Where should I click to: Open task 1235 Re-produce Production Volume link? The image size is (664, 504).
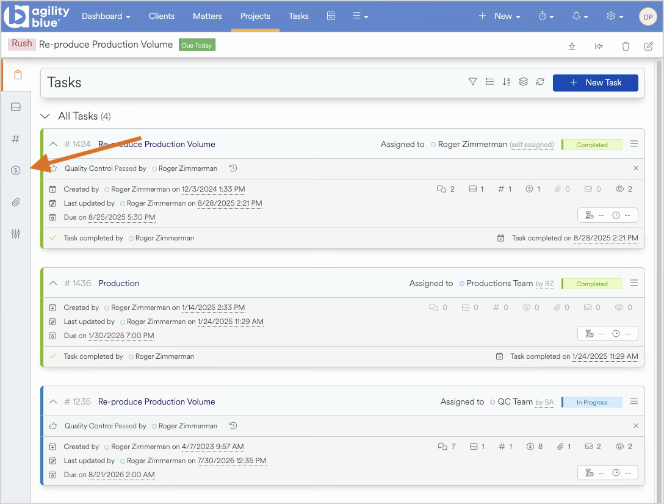tap(157, 401)
